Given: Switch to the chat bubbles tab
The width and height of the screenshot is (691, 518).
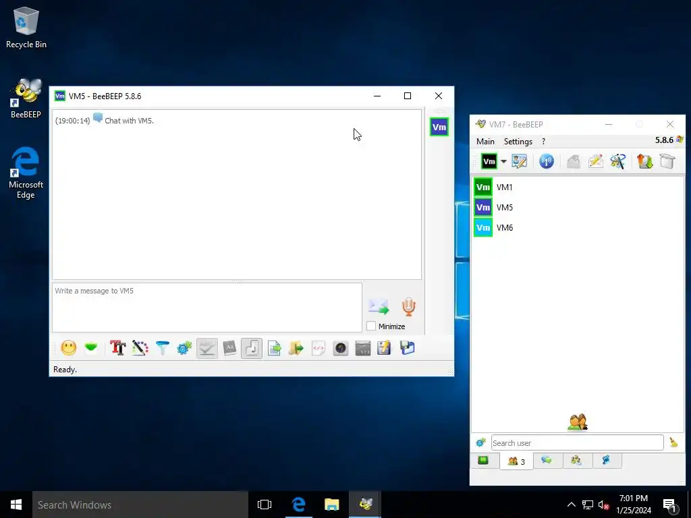Looking at the screenshot, I should 547,461.
